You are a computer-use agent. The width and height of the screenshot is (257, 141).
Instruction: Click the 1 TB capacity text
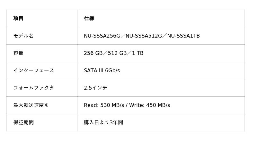pyautogui.click(x=137, y=53)
